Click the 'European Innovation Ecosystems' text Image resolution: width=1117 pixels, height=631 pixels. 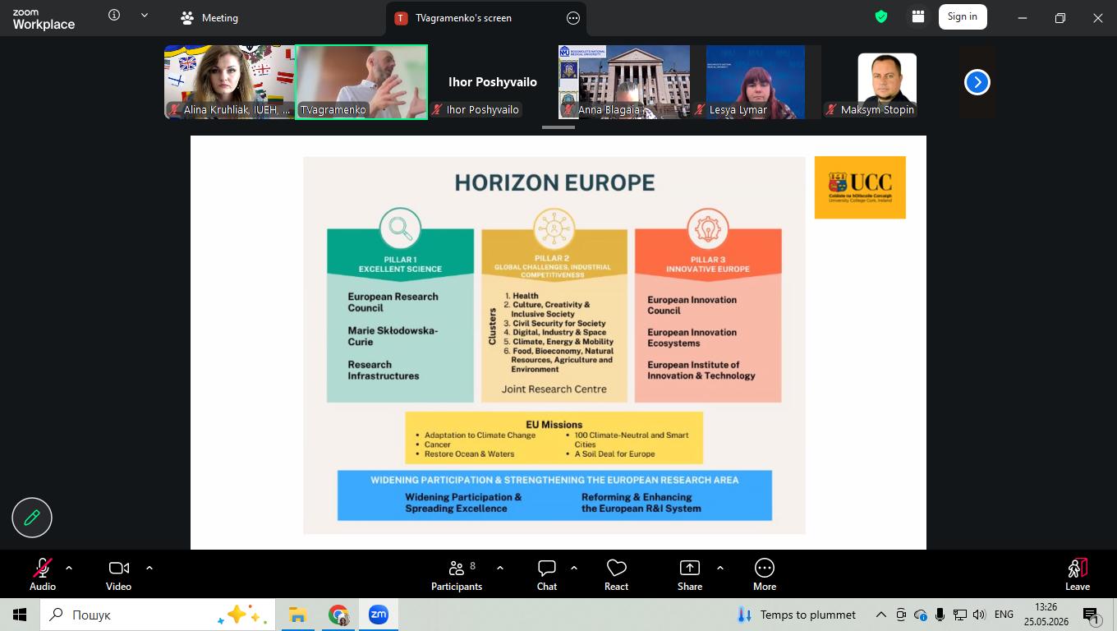click(x=692, y=338)
